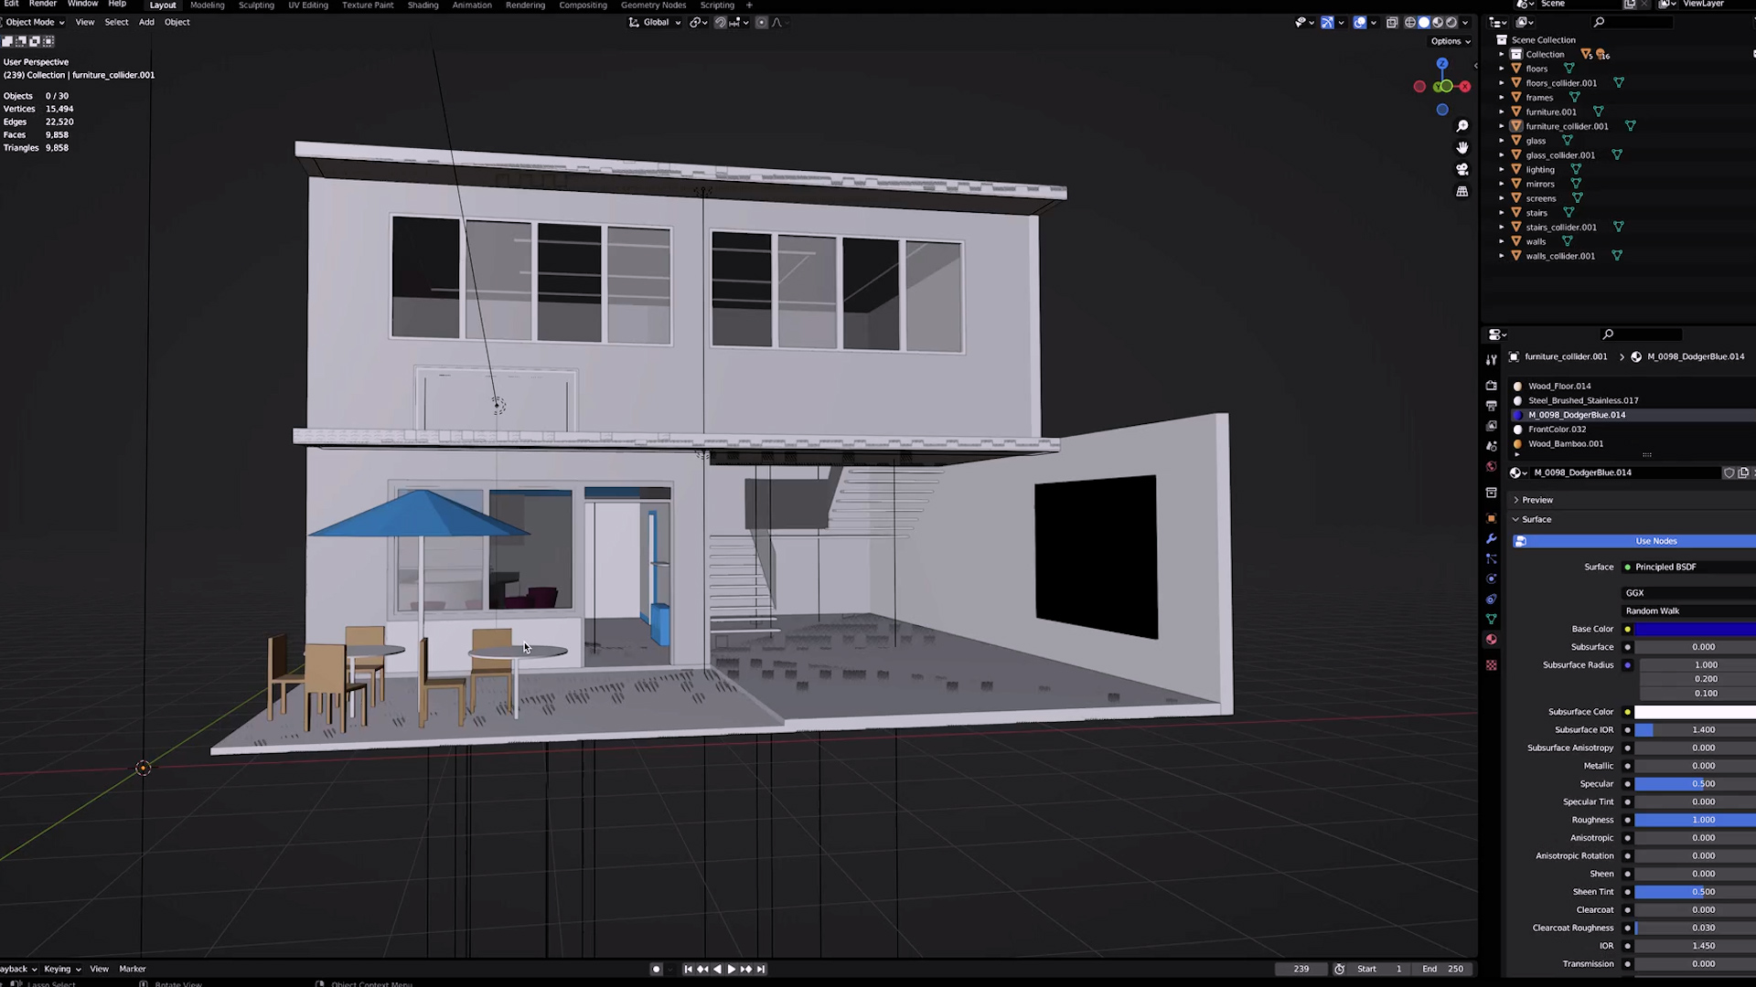The image size is (1756, 987).
Task: Expand the furniture.001 tree item
Action: point(1502,112)
